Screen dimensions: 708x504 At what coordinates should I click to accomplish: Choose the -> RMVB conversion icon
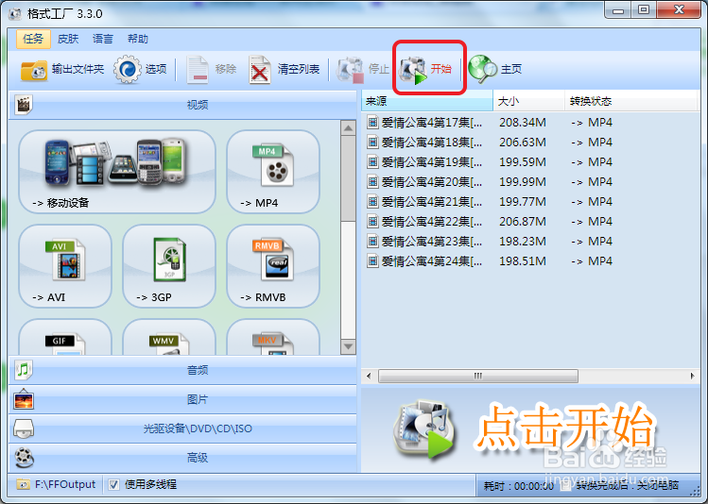coord(273,266)
